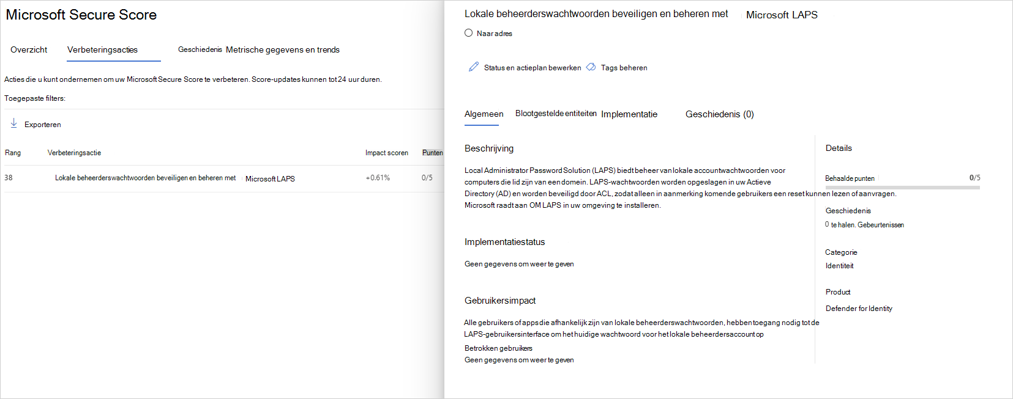
Task: Sort by the Rang column header
Action: tap(13, 153)
